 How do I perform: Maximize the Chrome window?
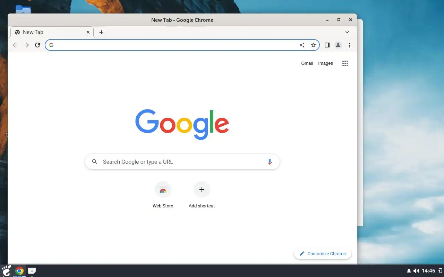point(339,20)
